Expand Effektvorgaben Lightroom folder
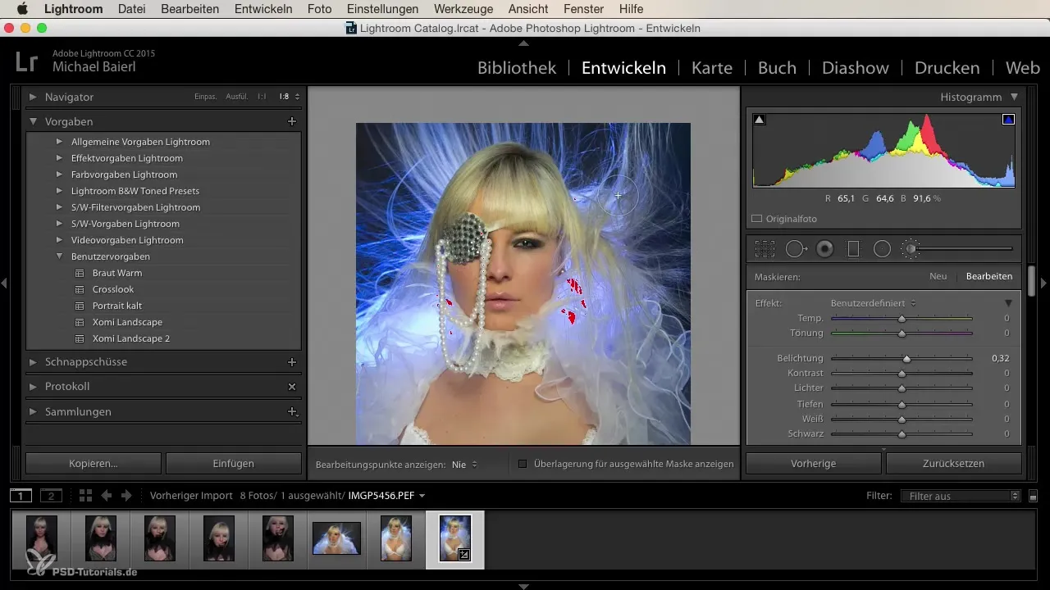The width and height of the screenshot is (1050, 590). 59,158
